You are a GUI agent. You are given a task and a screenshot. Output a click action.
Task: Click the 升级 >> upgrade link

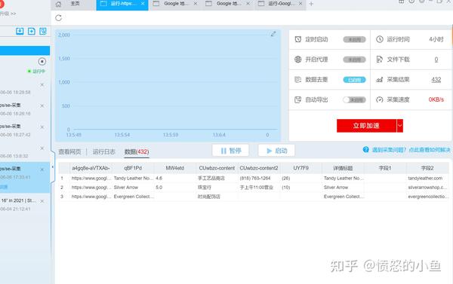(x=8, y=14)
